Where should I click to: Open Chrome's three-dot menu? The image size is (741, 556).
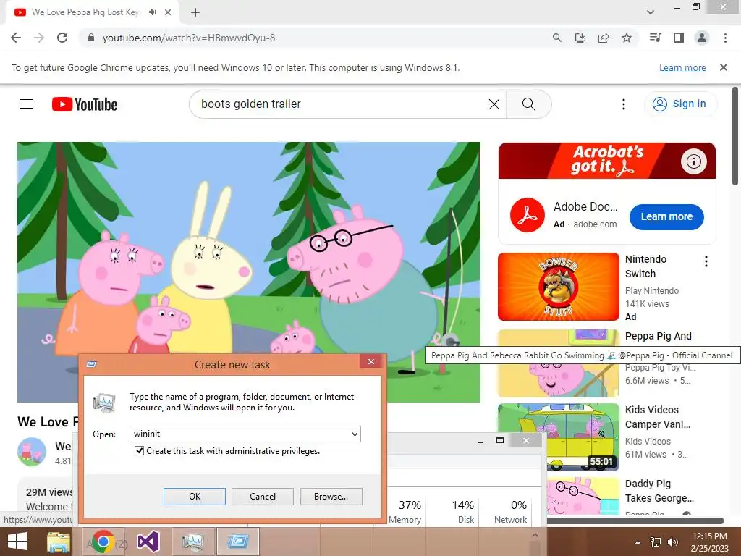point(725,38)
